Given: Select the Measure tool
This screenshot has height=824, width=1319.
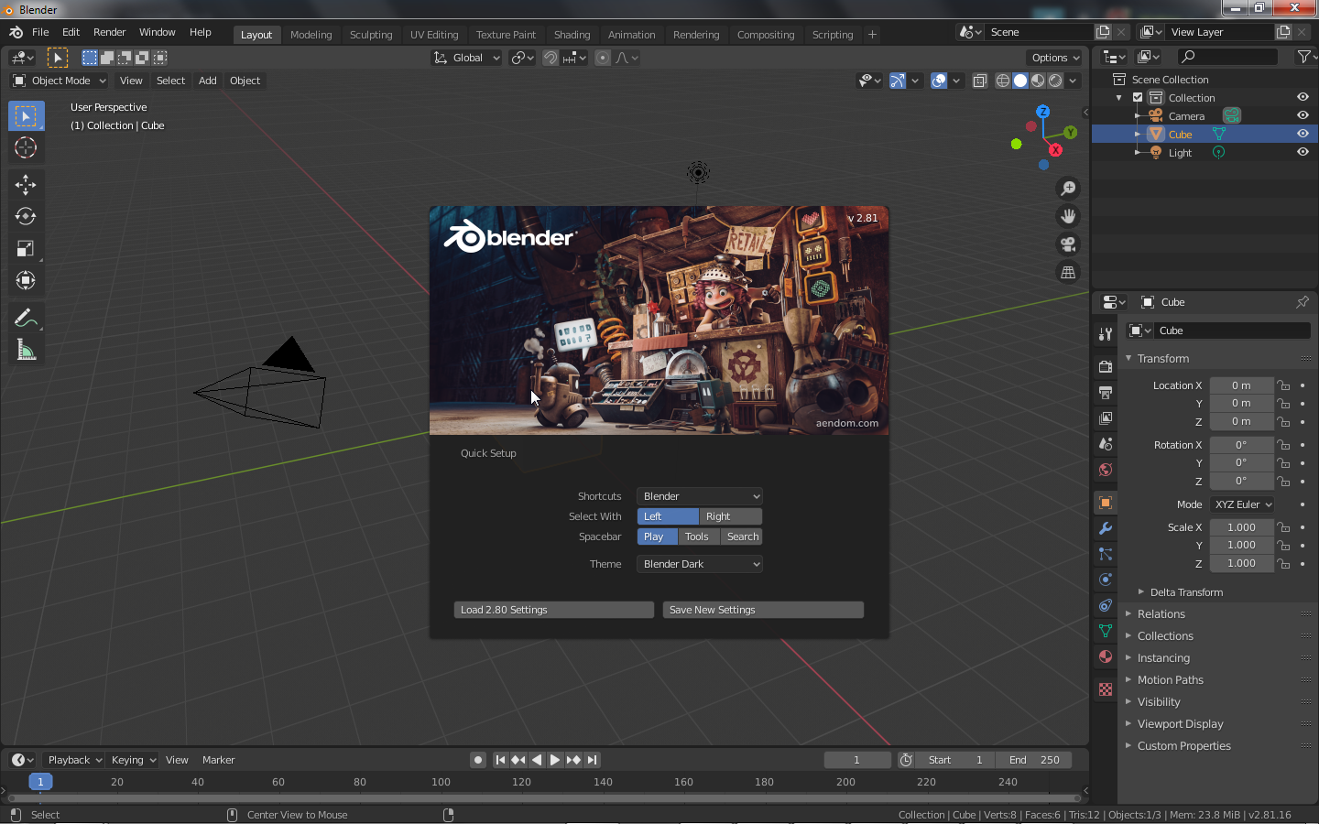Looking at the screenshot, I should pos(26,351).
